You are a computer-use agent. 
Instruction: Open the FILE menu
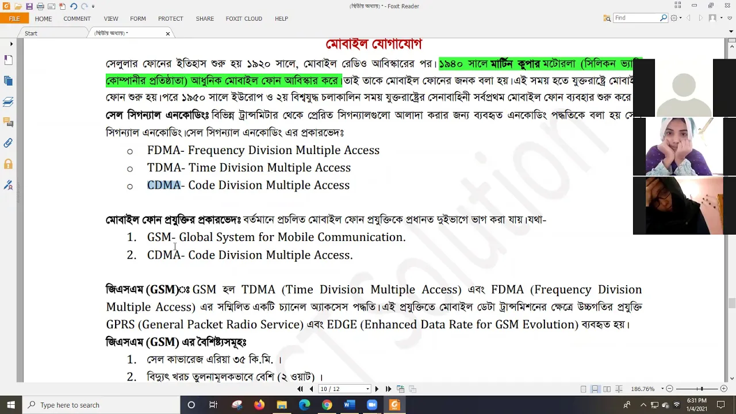click(x=14, y=18)
